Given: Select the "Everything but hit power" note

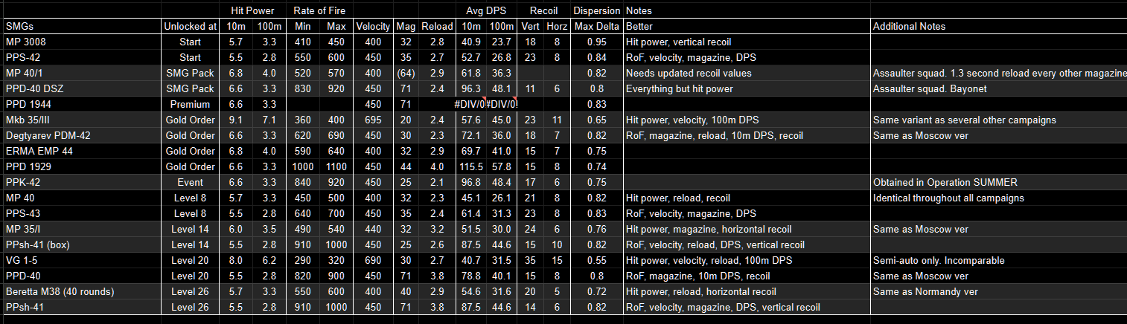Looking at the screenshot, I should [680, 89].
